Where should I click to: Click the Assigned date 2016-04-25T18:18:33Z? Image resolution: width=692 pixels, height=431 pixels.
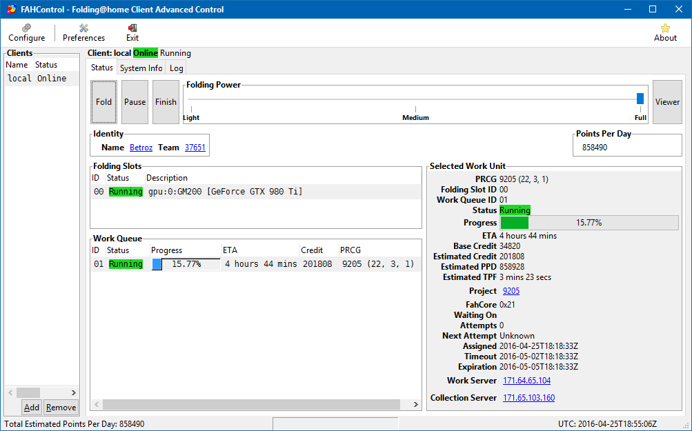pos(538,346)
